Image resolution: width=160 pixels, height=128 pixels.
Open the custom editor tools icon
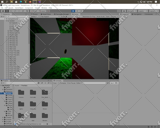[27, 11]
